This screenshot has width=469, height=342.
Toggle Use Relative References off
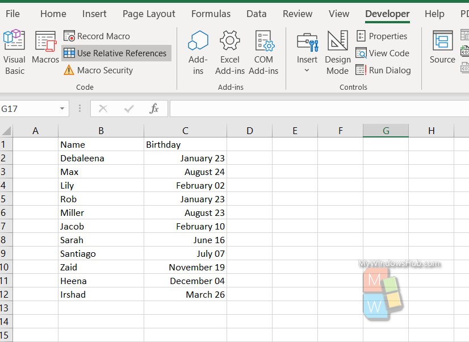pyautogui.click(x=116, y=53)
